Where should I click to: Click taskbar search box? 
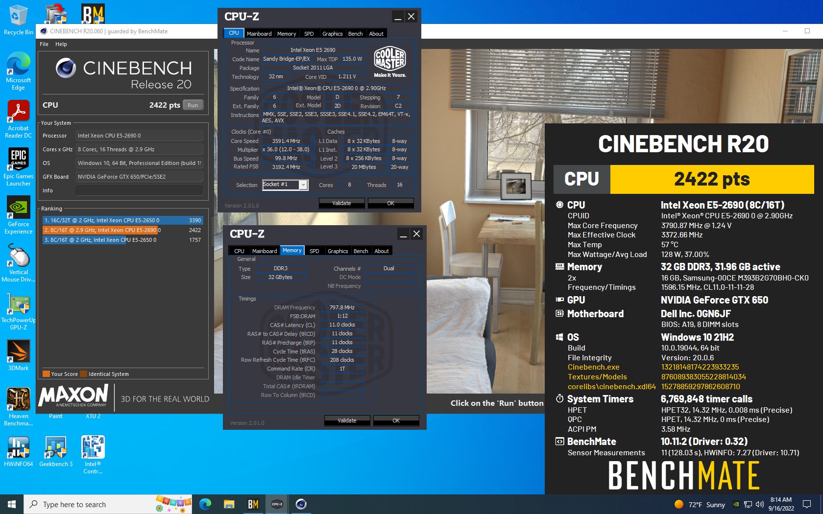108,504
